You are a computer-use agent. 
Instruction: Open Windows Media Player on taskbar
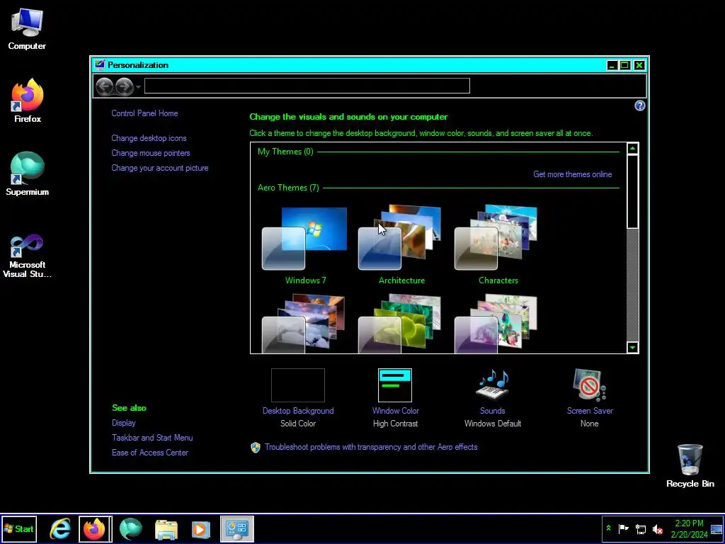[x=200, y=528]
